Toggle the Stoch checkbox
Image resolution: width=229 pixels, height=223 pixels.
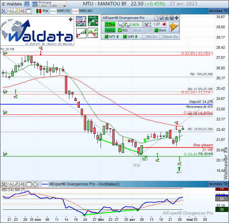click(131, 30)
